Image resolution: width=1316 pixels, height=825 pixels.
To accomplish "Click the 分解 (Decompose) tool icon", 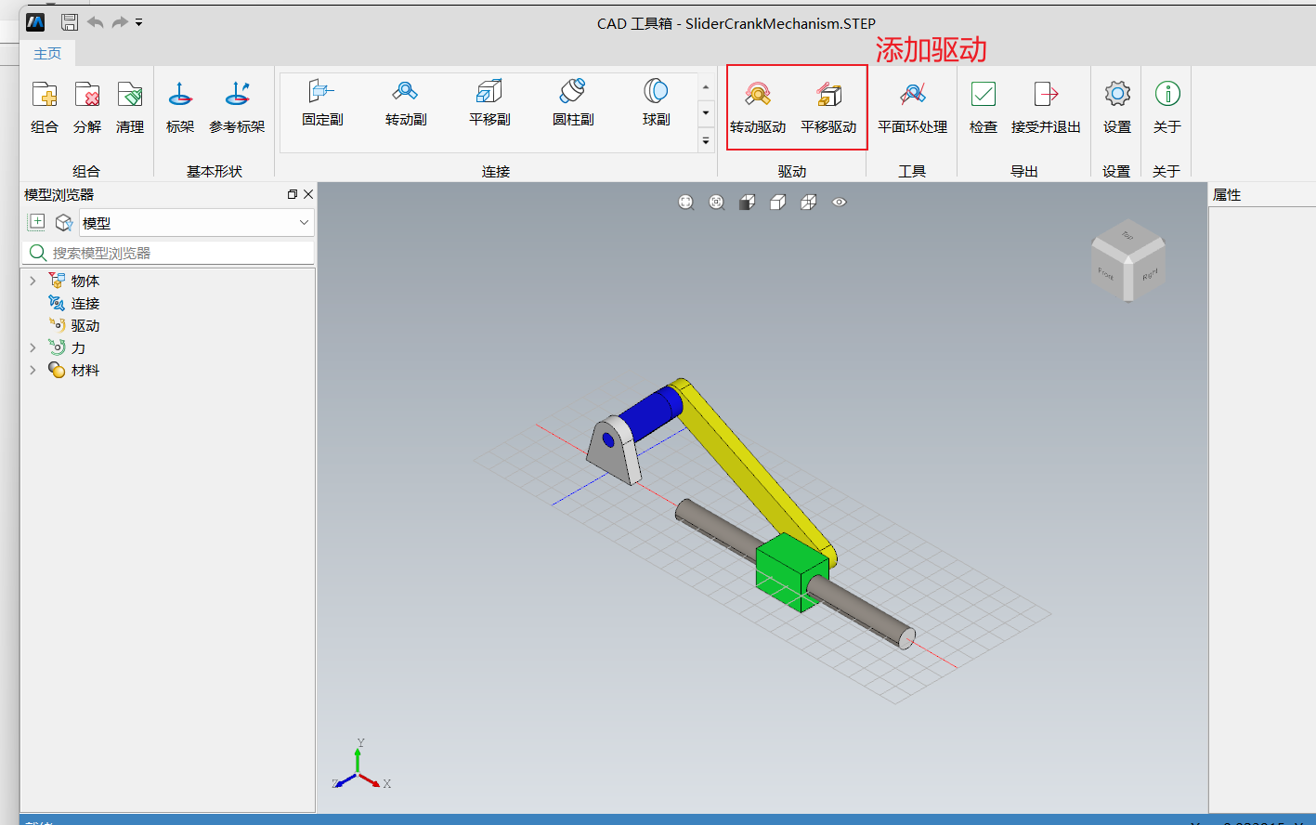I will (x=87, y=95).
